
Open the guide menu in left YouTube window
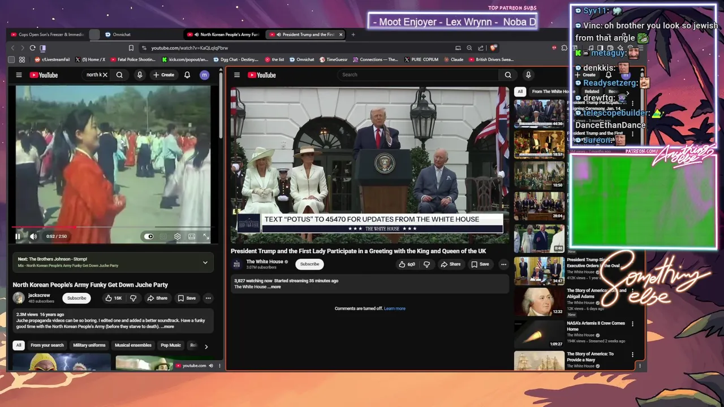[19, 75]
